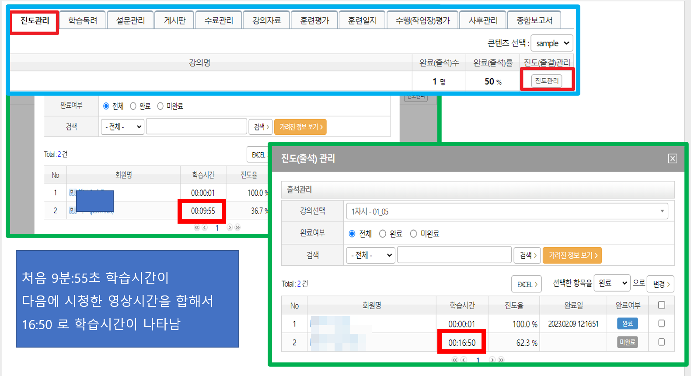Viewport: 691px width, 376px height.
Task: Click the 진도관리 button in the table row
Action: pos(546,81)
